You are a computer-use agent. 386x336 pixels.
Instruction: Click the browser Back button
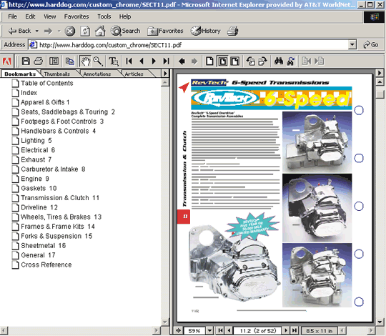tap(19, 31)
